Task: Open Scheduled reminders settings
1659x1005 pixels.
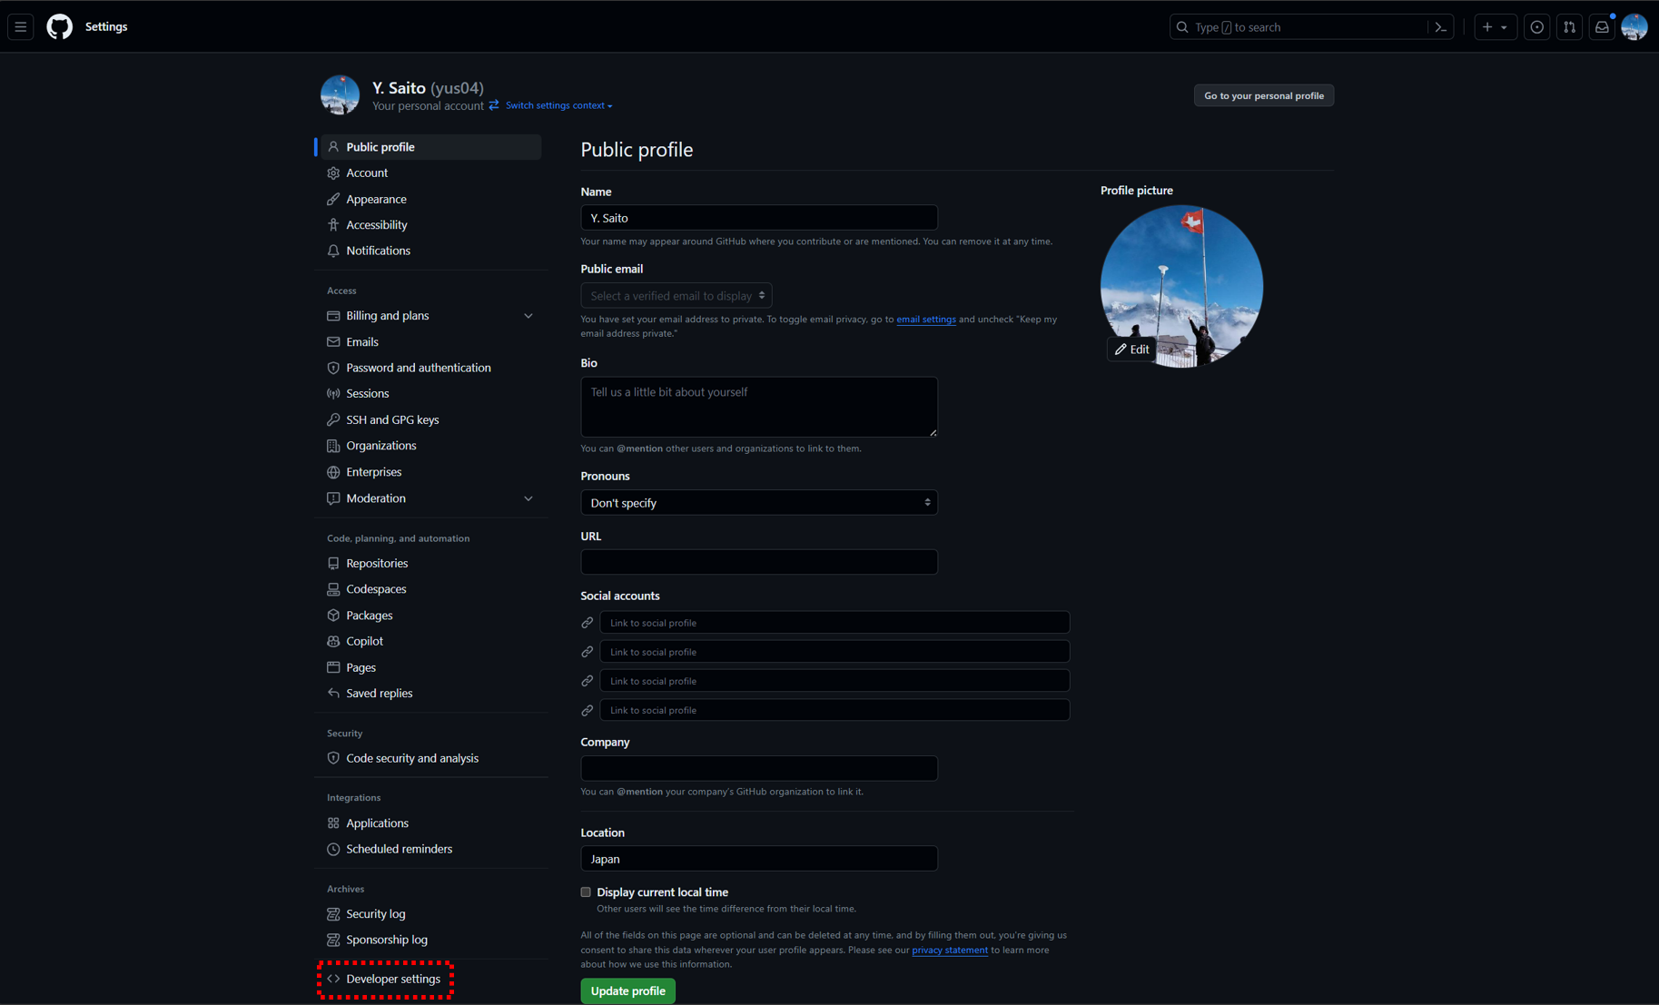Action: coord(430,849)
